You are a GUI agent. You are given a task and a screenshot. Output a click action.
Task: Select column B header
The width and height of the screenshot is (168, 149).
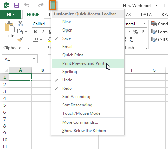[x=43, y=70]
